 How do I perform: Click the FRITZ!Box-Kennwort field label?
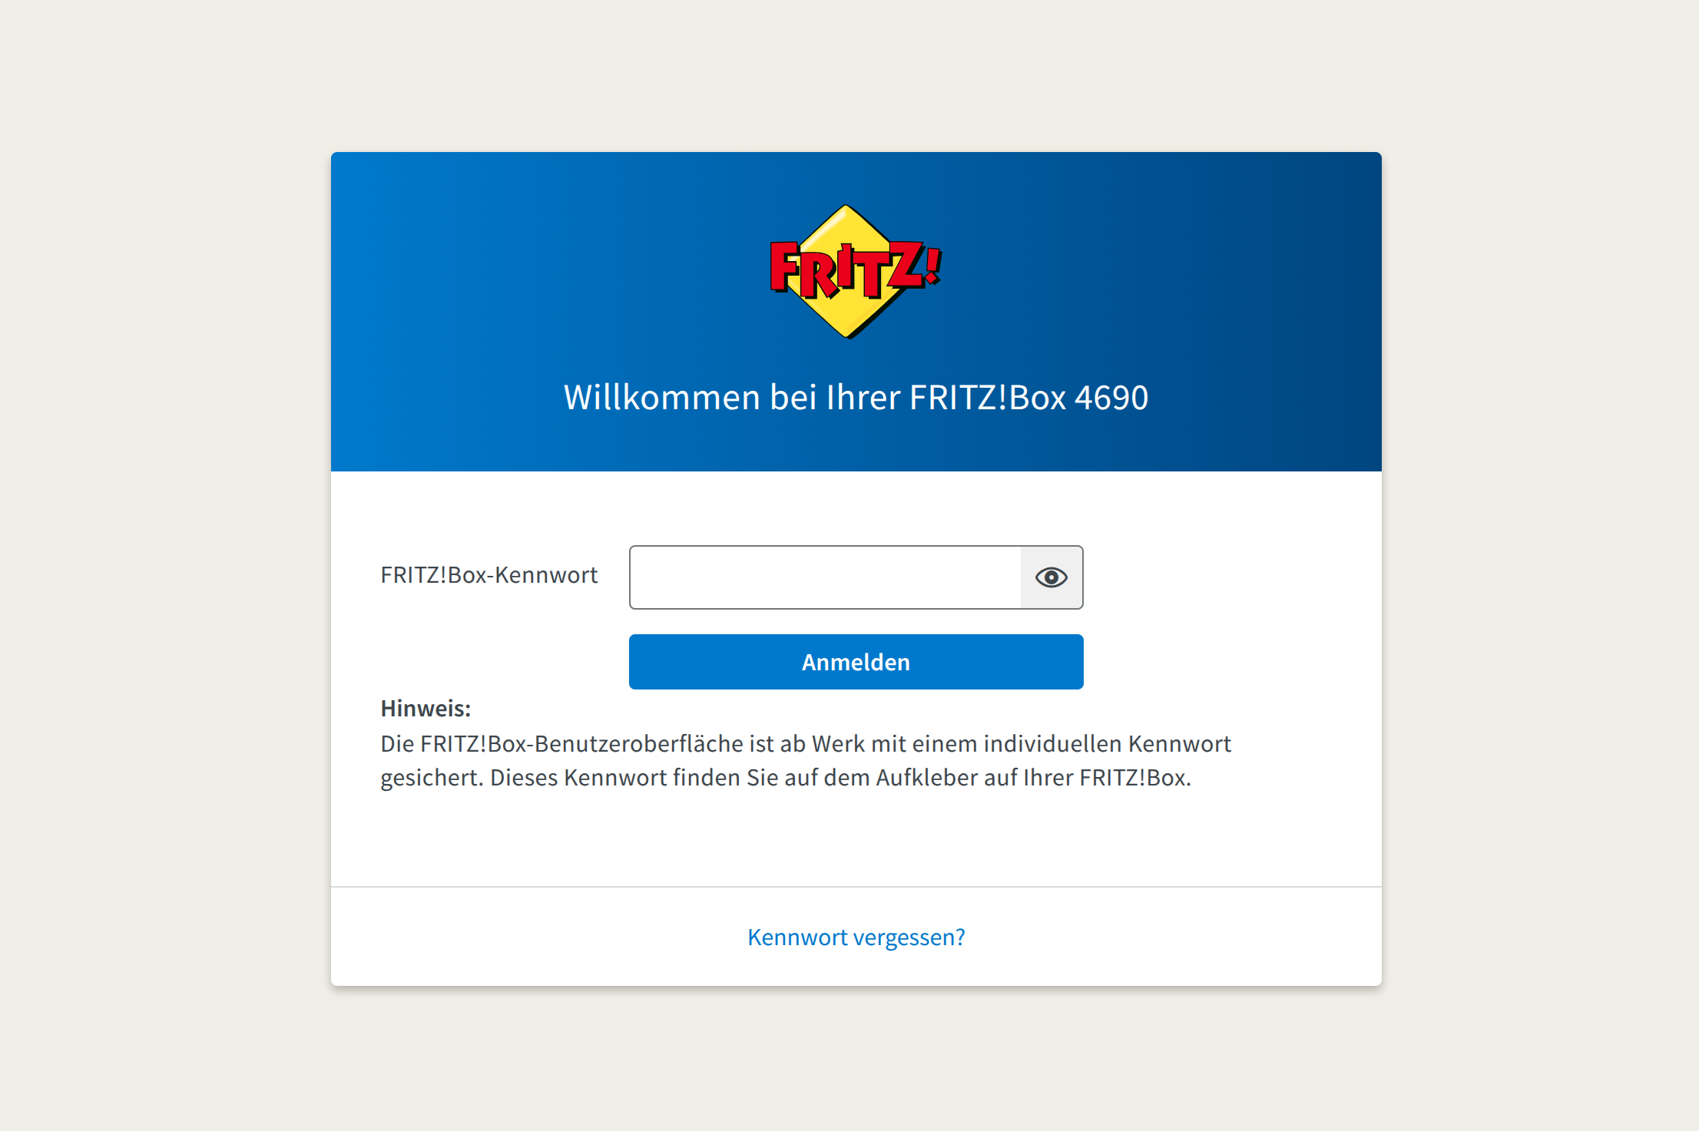tap(489, 575)
